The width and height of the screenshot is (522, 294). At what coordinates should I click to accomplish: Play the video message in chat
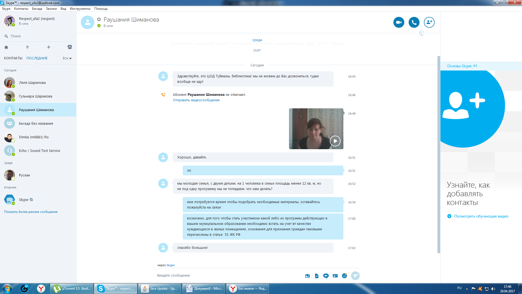tap(335, 141)
